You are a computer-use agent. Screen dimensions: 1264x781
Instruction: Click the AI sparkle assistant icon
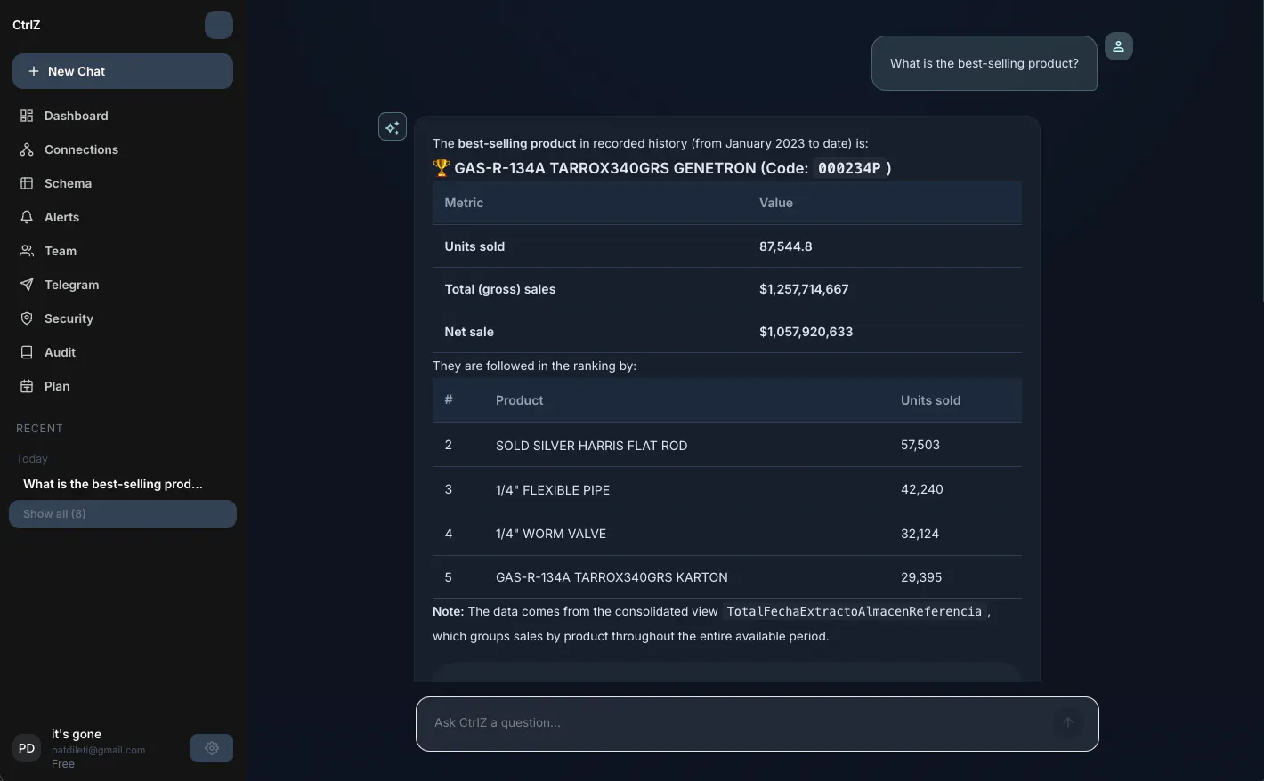(x=393, y=126)
